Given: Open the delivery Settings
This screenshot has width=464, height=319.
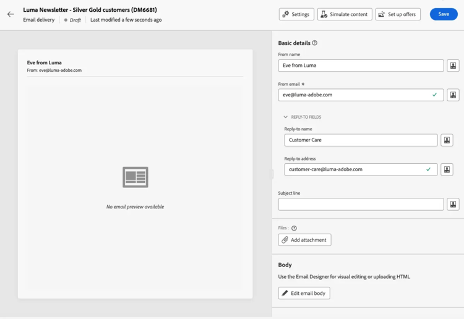Looking at the screenshot, I should pyautogui.click(x=296, y=14).
